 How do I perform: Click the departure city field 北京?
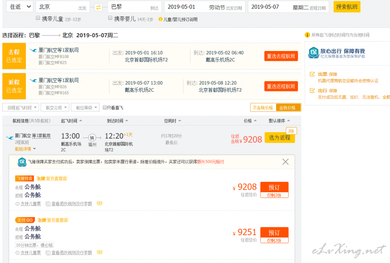(x=63, y=7)
